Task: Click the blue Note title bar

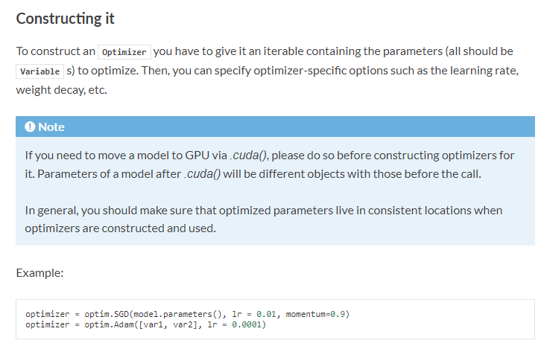Action: (275, 126)
